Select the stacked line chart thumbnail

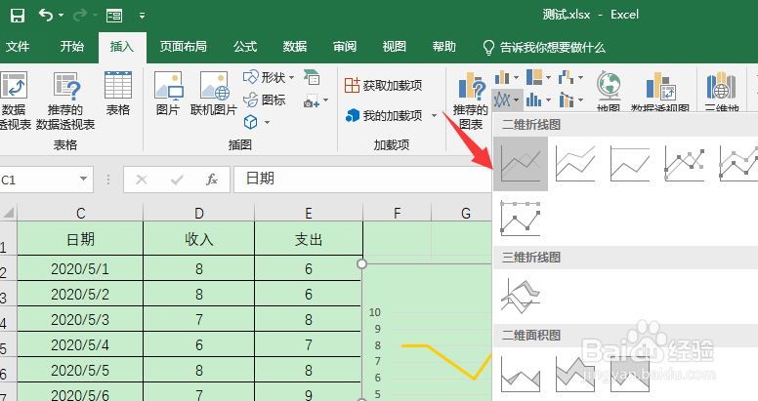pyautogui.click(x=575, y=164)
